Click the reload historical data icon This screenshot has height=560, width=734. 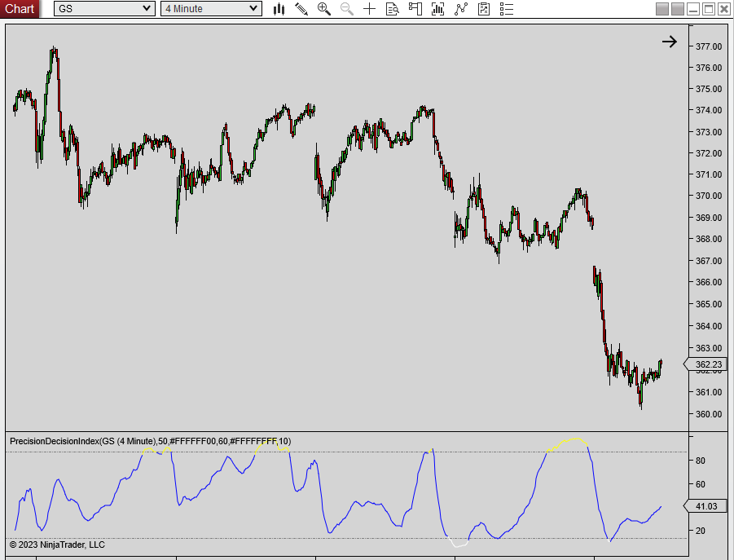pos(483,9)
